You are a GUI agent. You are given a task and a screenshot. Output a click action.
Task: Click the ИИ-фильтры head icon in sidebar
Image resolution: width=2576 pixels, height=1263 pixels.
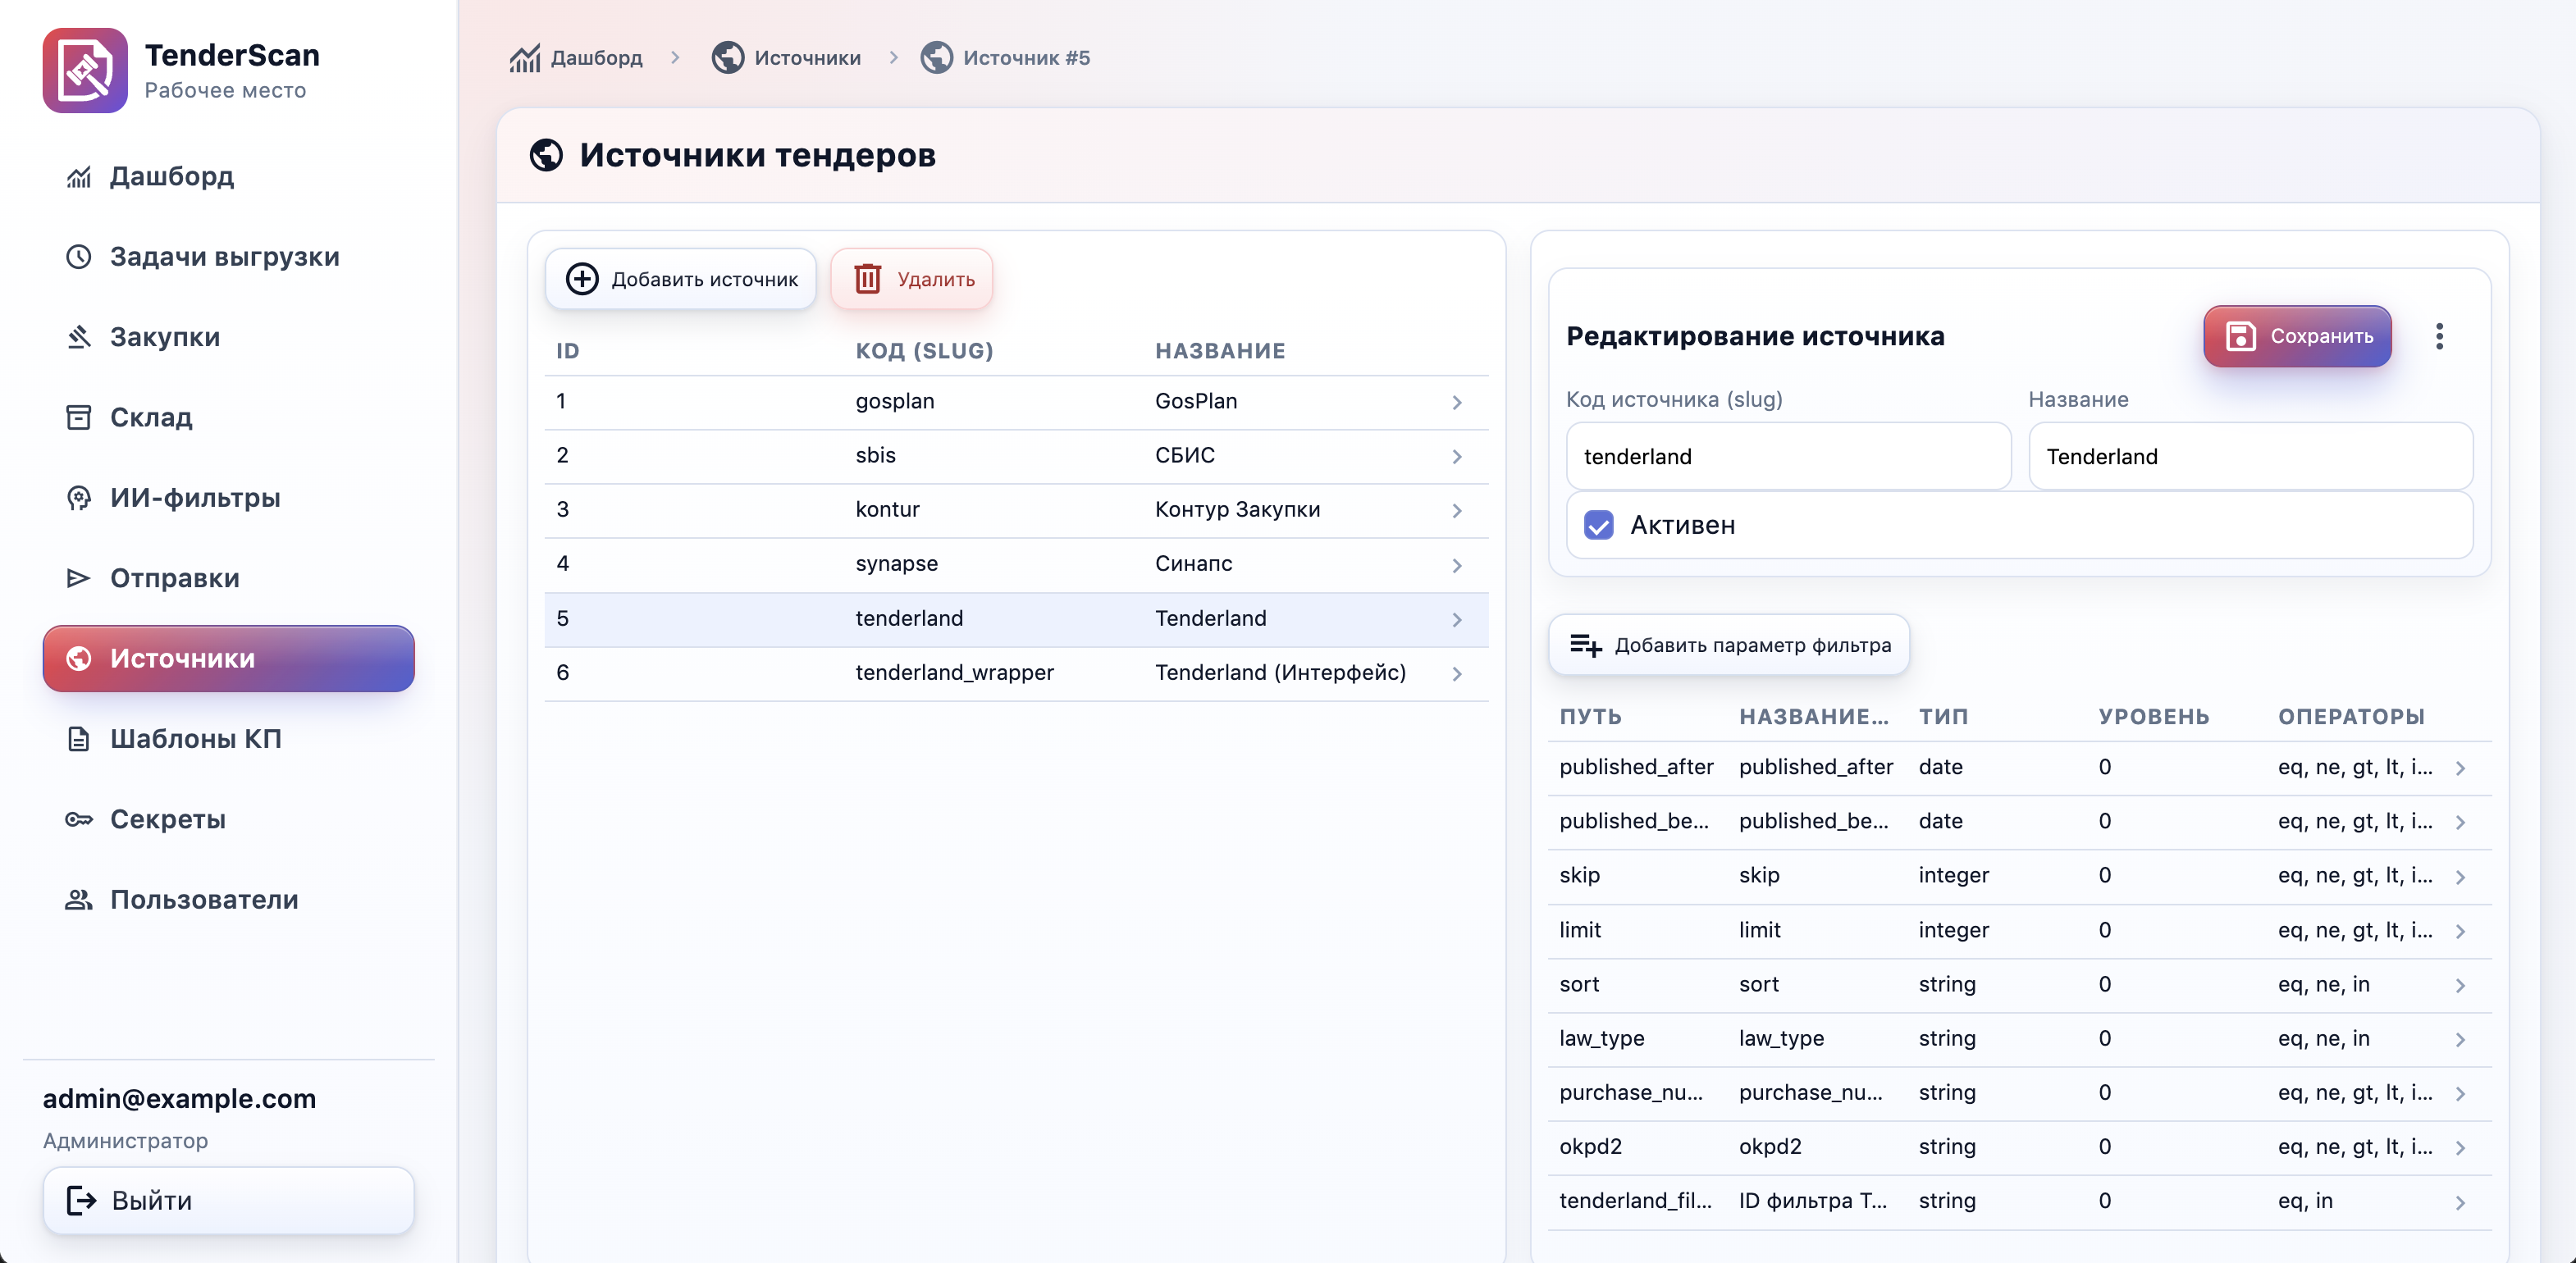(x=79, y=498)
